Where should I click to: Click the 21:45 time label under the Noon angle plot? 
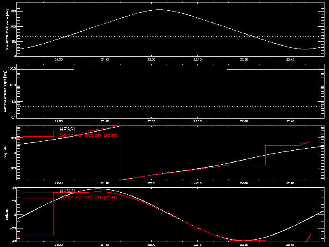tap(105, 121)
